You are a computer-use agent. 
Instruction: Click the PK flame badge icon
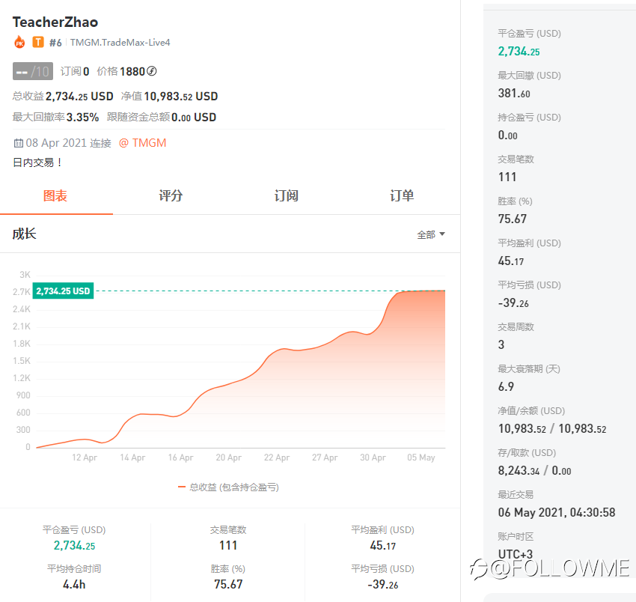(x=19, y=43)
